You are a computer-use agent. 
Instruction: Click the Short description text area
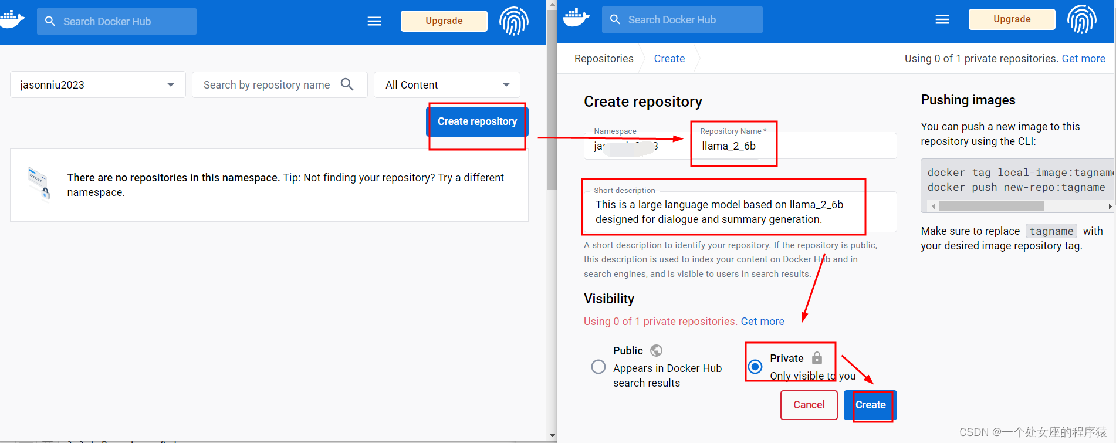pyautogui.click(x=740, y=212)
